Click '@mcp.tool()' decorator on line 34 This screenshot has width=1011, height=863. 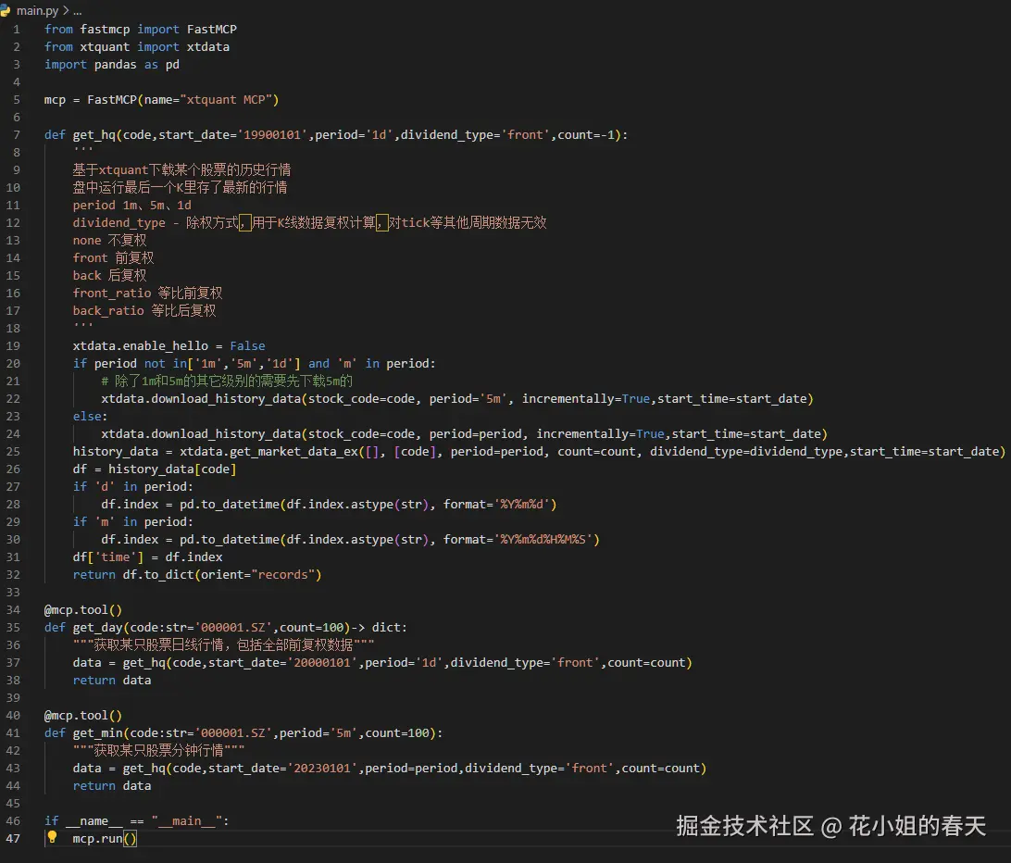click(82, 609)
